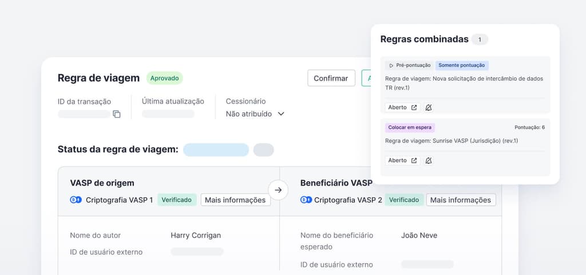Copy the transaction ID with the copy icon
586x275 pixels.
117,114
